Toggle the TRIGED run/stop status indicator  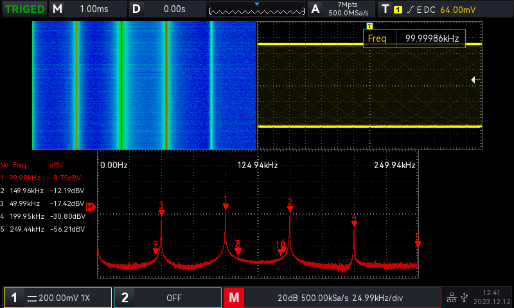pyautogui.click(x=24, y=9)
